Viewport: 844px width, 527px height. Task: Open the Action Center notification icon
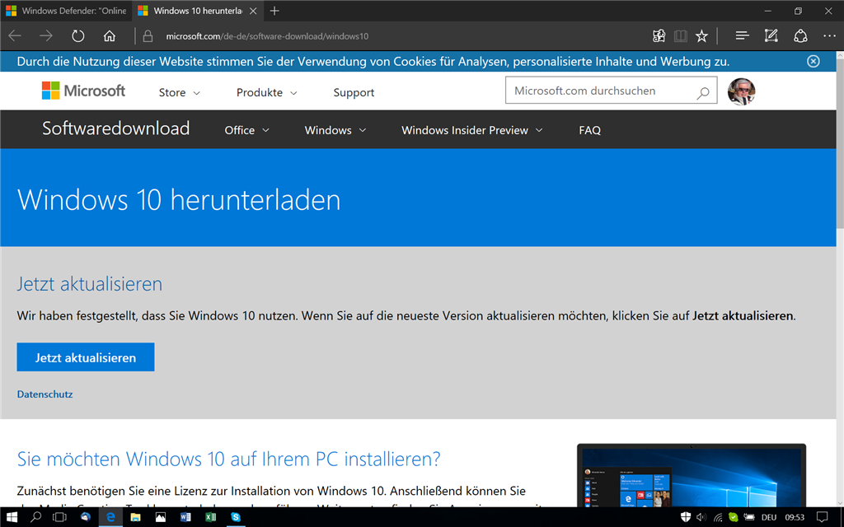pyautogui.click(x=822, y=517)
